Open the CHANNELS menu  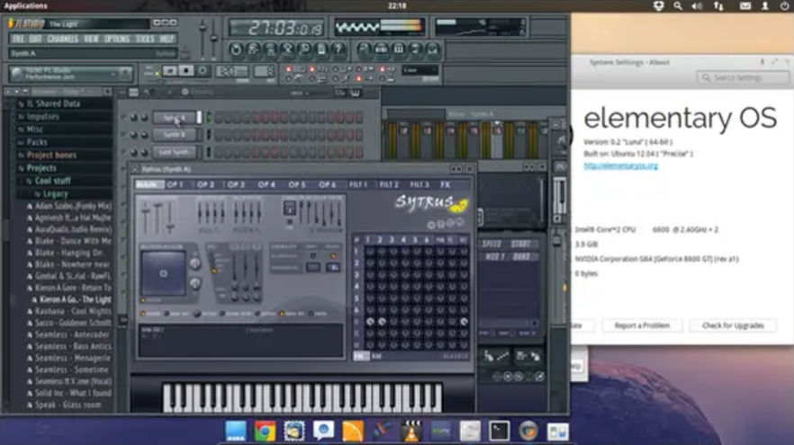[62, 39]
